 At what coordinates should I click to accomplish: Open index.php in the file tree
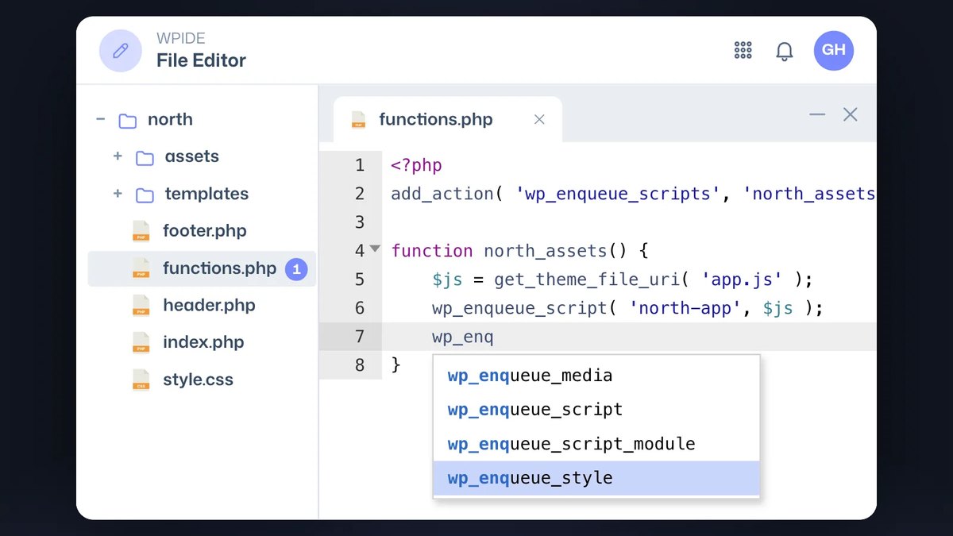[202, 342]
